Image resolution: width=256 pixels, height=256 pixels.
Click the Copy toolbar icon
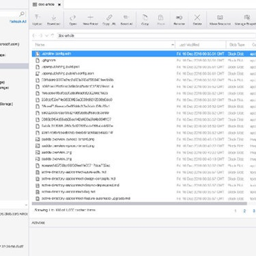[x=145, y=17]
